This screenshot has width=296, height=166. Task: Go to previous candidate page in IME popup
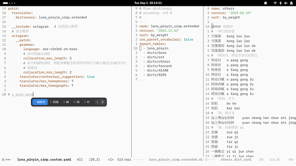[x=97, y=102]
